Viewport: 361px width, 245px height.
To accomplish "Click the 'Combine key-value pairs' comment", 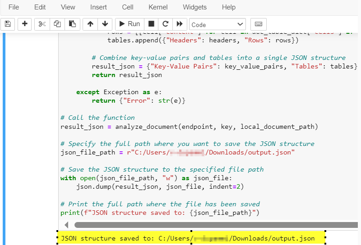I will coord(218,58).
